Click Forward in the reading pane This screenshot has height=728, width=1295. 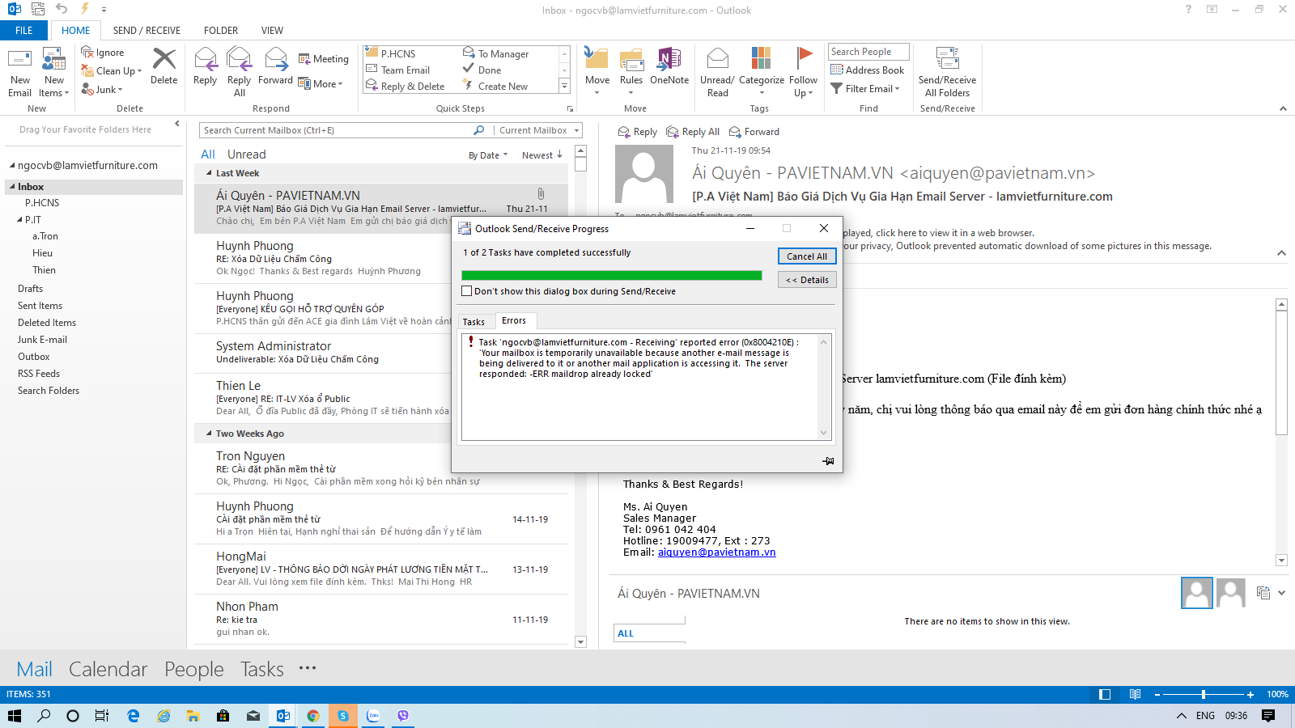tap(754, 132)
